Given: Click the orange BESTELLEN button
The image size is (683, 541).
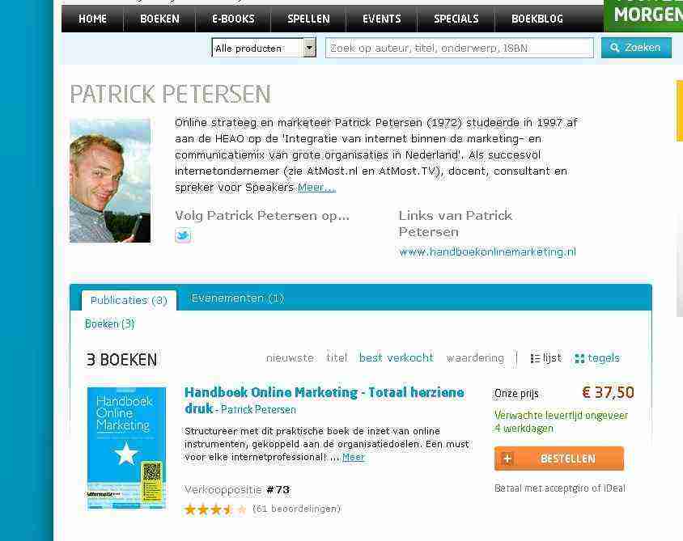Looking at the screenshot, I should (559, 459).
